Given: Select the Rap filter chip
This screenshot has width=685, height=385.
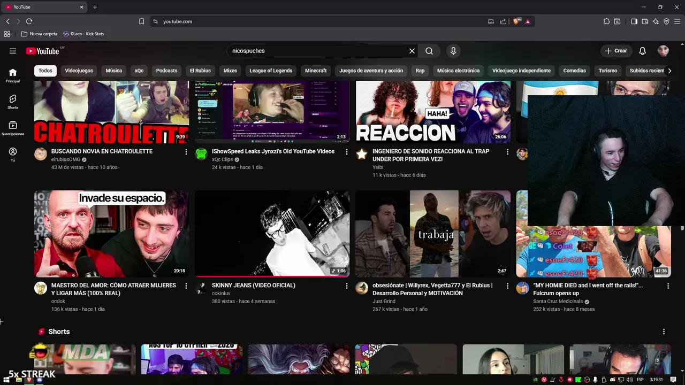Looking at the screenshot, I should [x=420, y=71].
